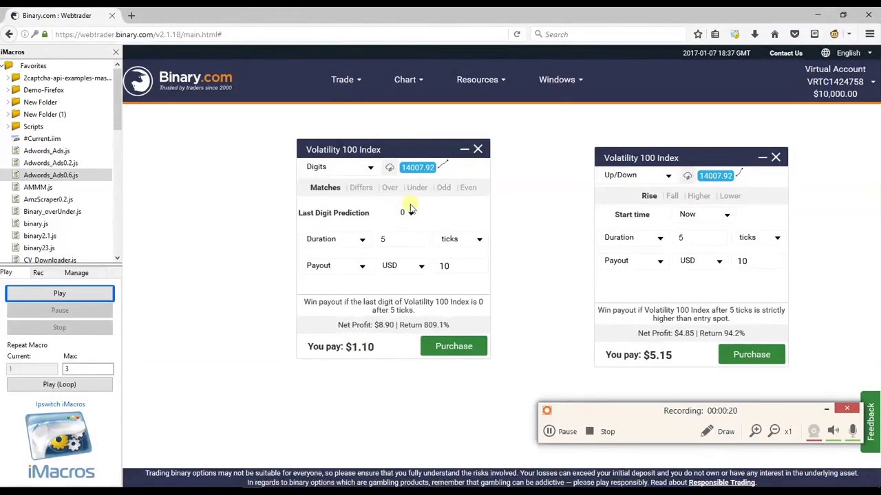Image resolution: width=881 pixels, height=495 pixels.
Task: Click the zoom in magnifier on recorder
Action: (x=756, y=431)
